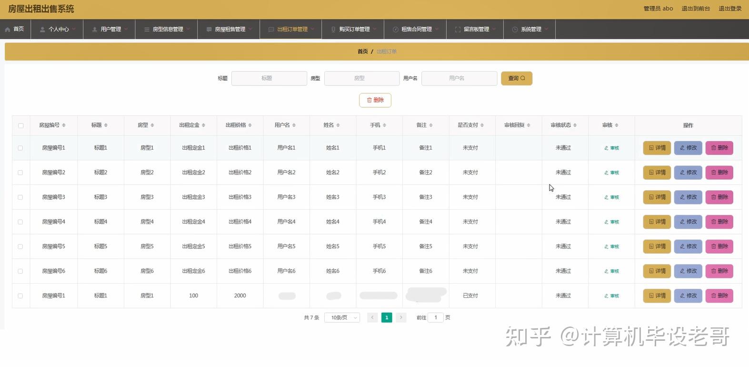Viewport: 749px width, 367px height.
Task: Click the clock icon beside 系统管理
Action: click(x=515, y=29)
